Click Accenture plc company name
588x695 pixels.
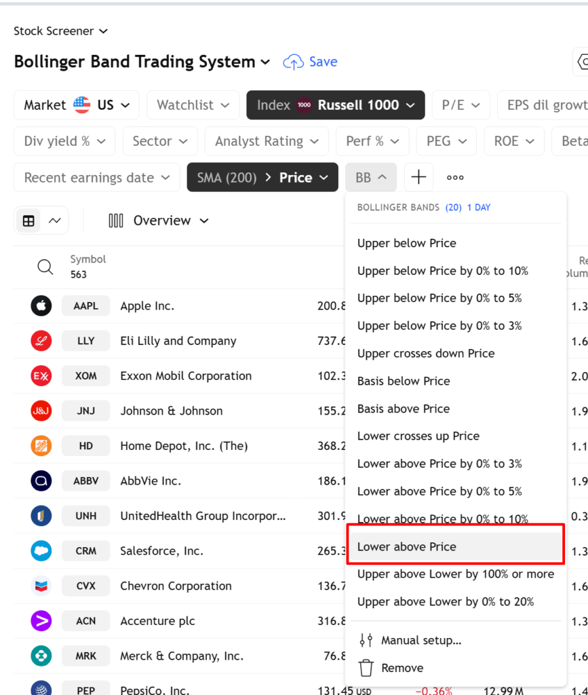pos(157,621)
